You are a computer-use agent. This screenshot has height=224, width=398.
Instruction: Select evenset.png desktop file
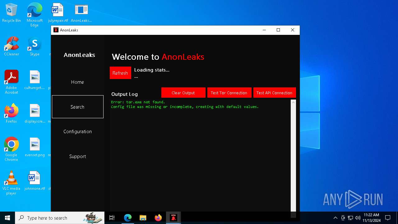pos(35,147)
